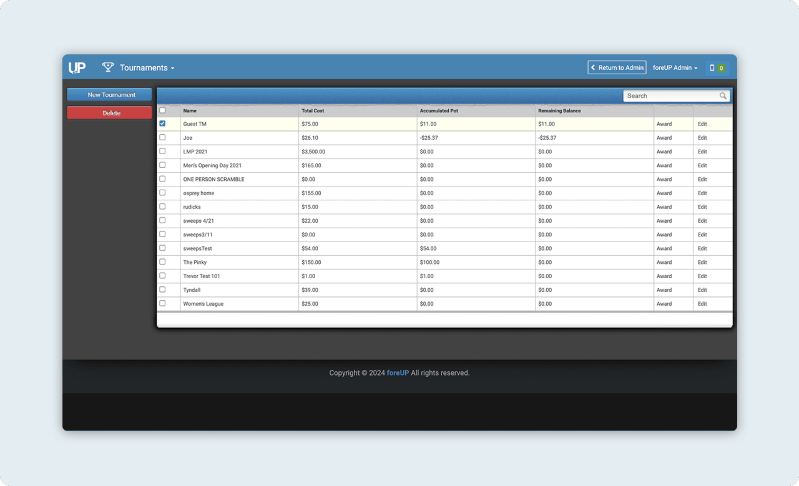The height and width of the screenshot is (486, 799).
Task: Check the Men's Opening Day 2021 checkbox
Action: tap(162, 165)
